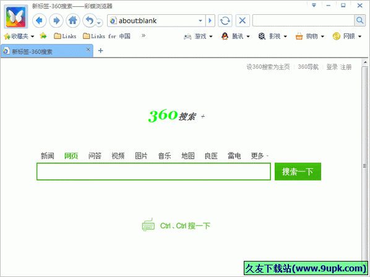Click the keyboard icon near Ctrl hint
The image size is (370, 277).
coord(148,224)
